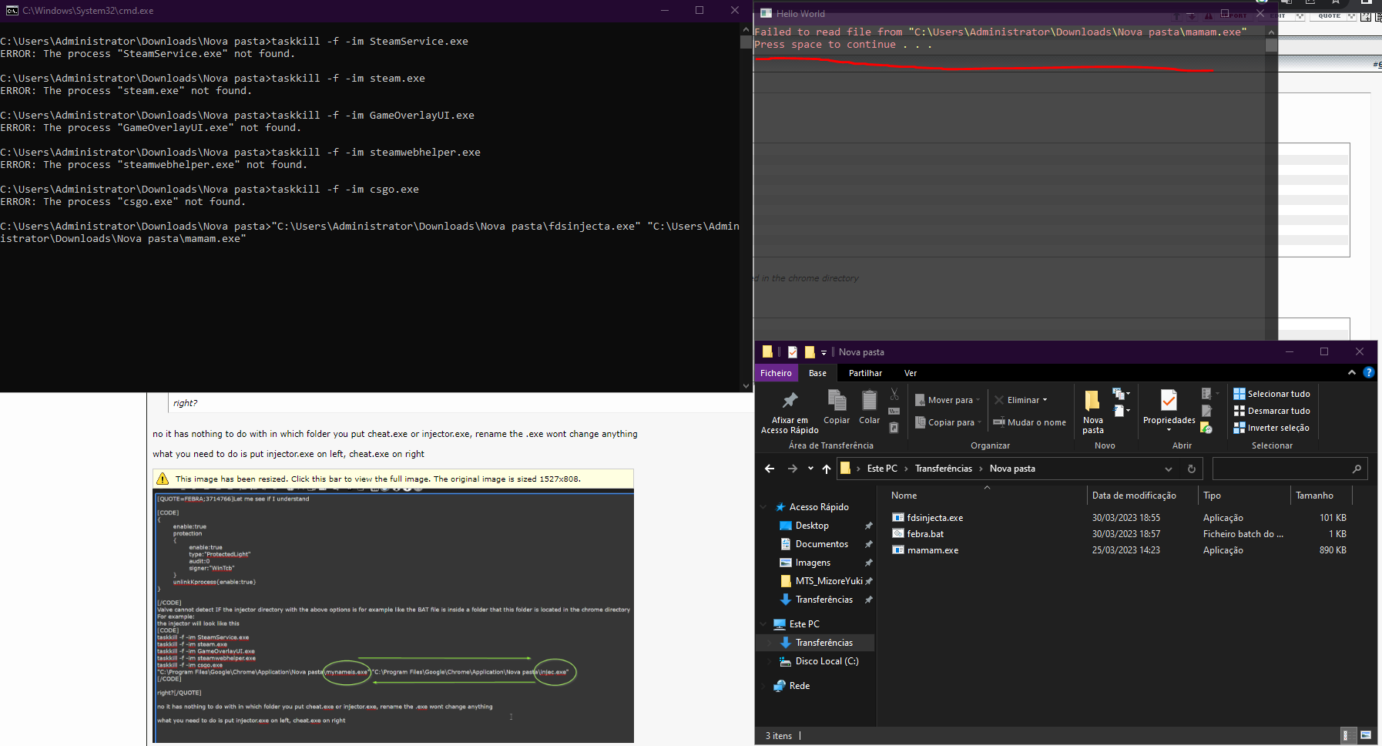Click new folder icon in Explorer title bar
This screenshot has width=1382, height=746.
[x=810, y=352]
